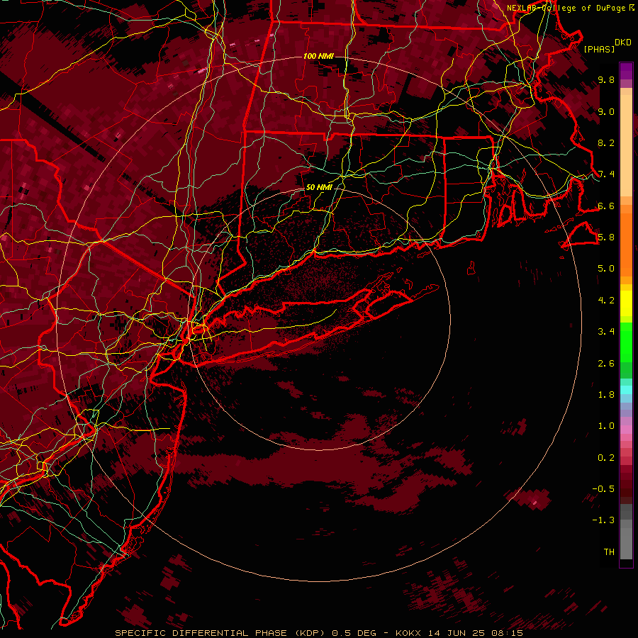Click the TH threshold label on scale
This screenshot has height=638, width=638.
point(609,552)
